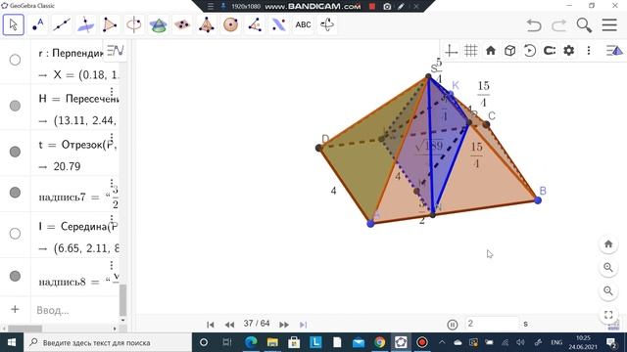Pause the construction playback

pos(453,325)
